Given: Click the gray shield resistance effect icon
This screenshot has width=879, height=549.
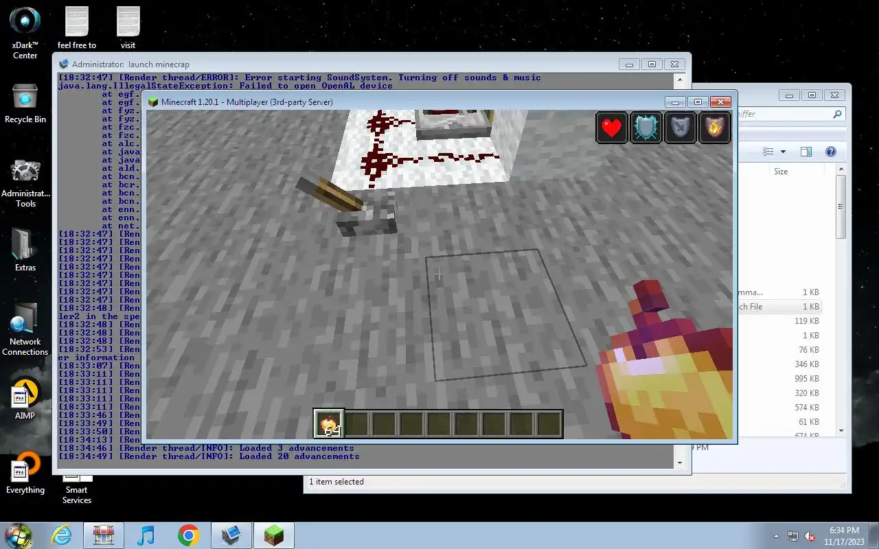Looking at the screenshot, I should pyautogui.click(x=680, y=128).
